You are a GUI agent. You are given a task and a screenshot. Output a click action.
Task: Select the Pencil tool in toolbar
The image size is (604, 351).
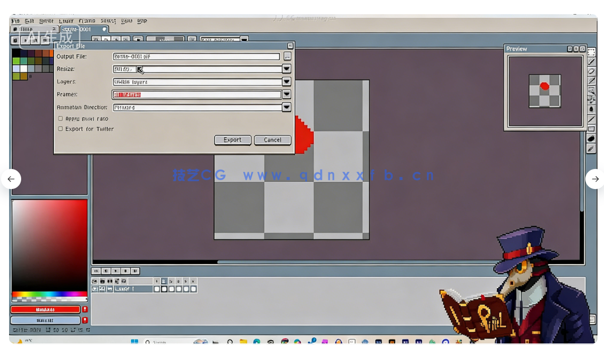pyautogui.click(x=591, y=61)
